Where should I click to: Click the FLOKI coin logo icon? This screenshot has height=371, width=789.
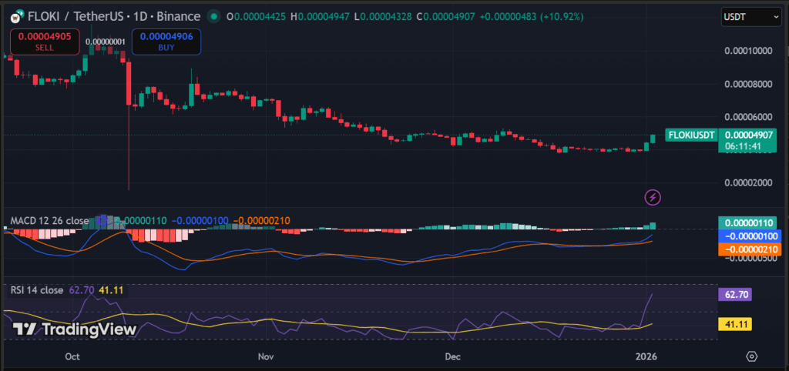[13, 16]
